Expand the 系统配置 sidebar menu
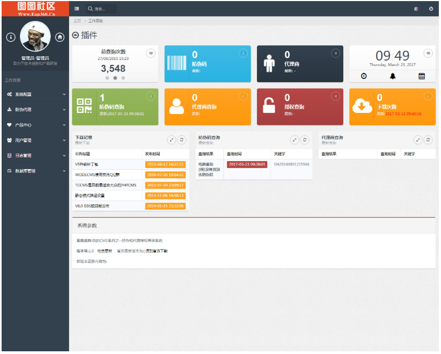 click(x=35, y=94)
